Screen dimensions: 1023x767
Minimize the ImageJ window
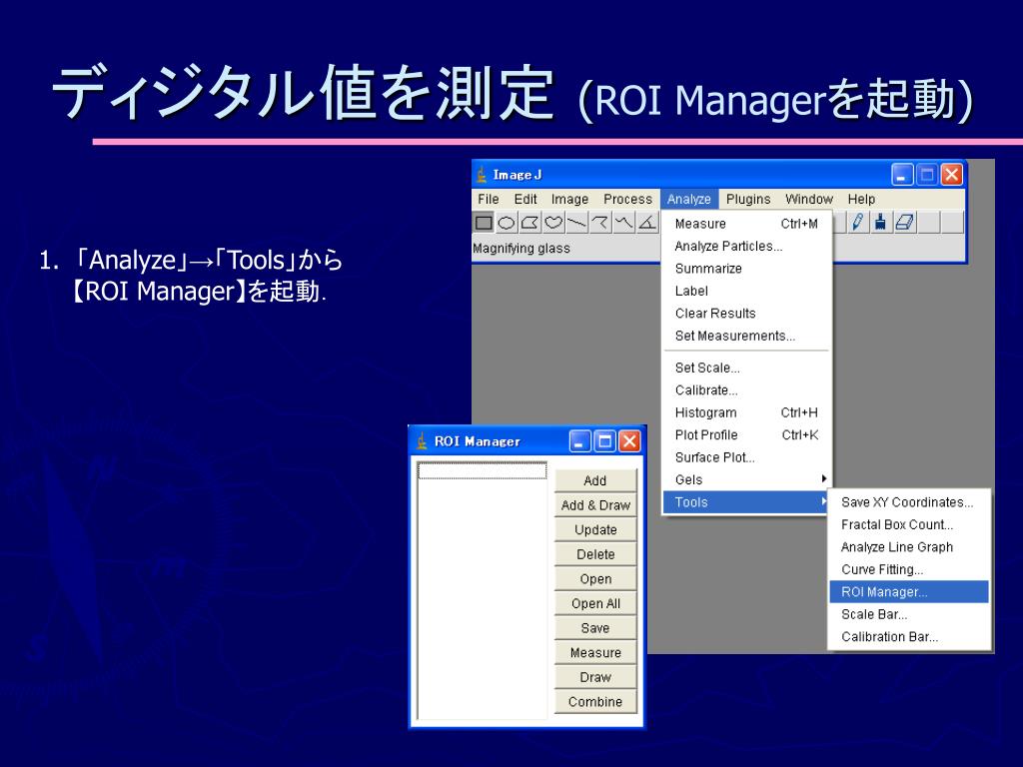coord(902,175)
